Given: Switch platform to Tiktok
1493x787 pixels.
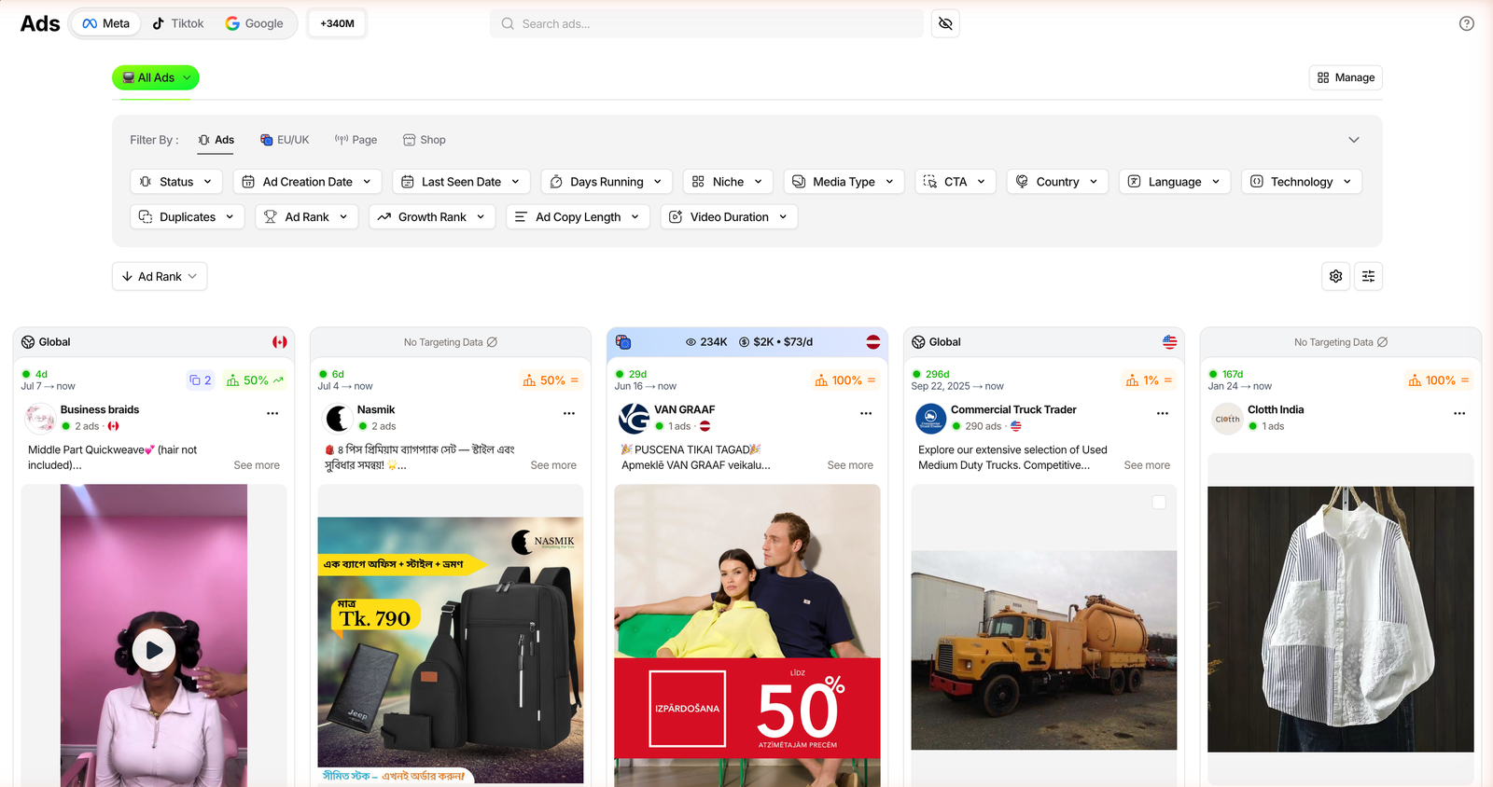Looking at the screenshot, I should (177, 23).
